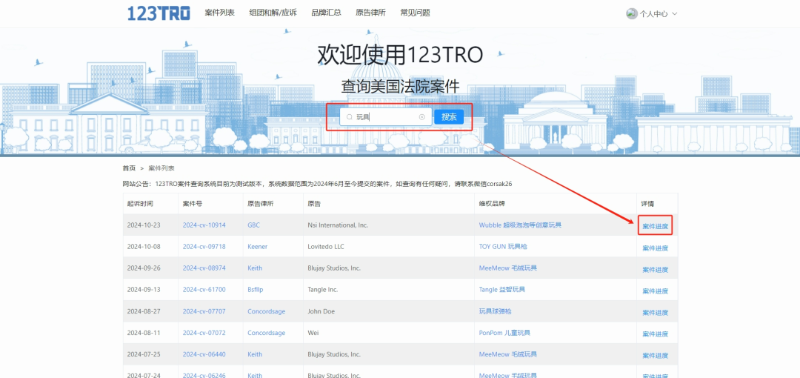Click the magnifier icon in search field

(350, 117)
